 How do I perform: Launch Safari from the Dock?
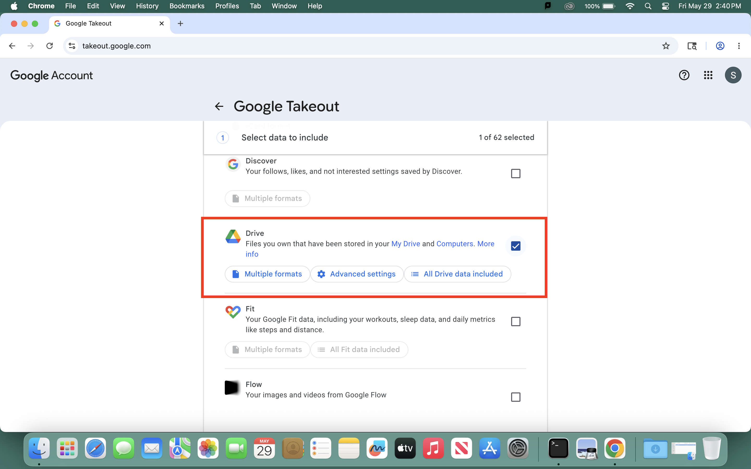tap(95, 448)
